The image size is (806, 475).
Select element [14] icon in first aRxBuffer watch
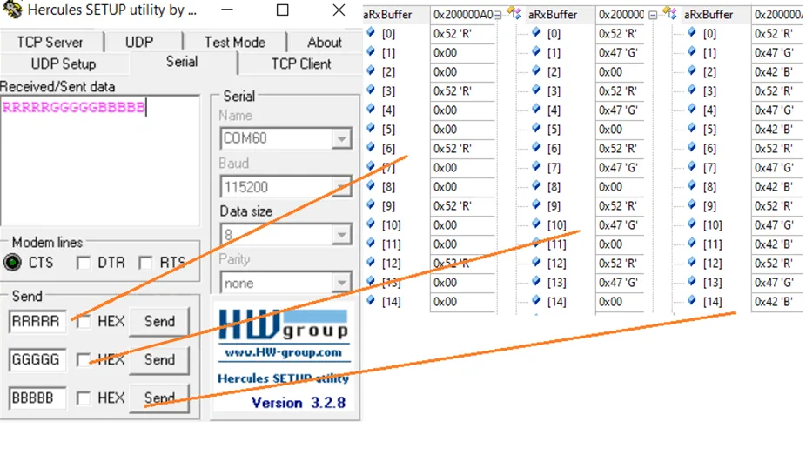(x=370, y=300)
